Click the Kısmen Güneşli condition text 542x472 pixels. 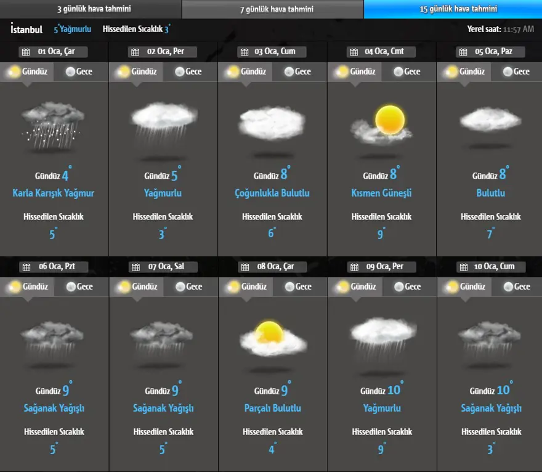coord(381,193)
